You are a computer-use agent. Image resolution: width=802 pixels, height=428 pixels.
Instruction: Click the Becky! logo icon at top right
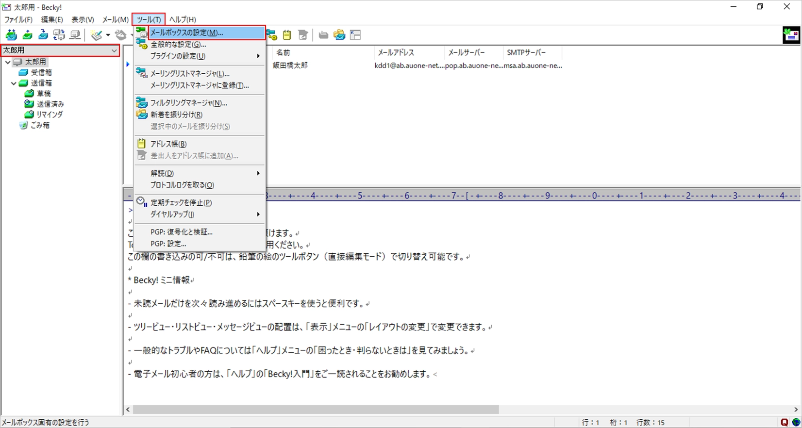tap(791, 35)
